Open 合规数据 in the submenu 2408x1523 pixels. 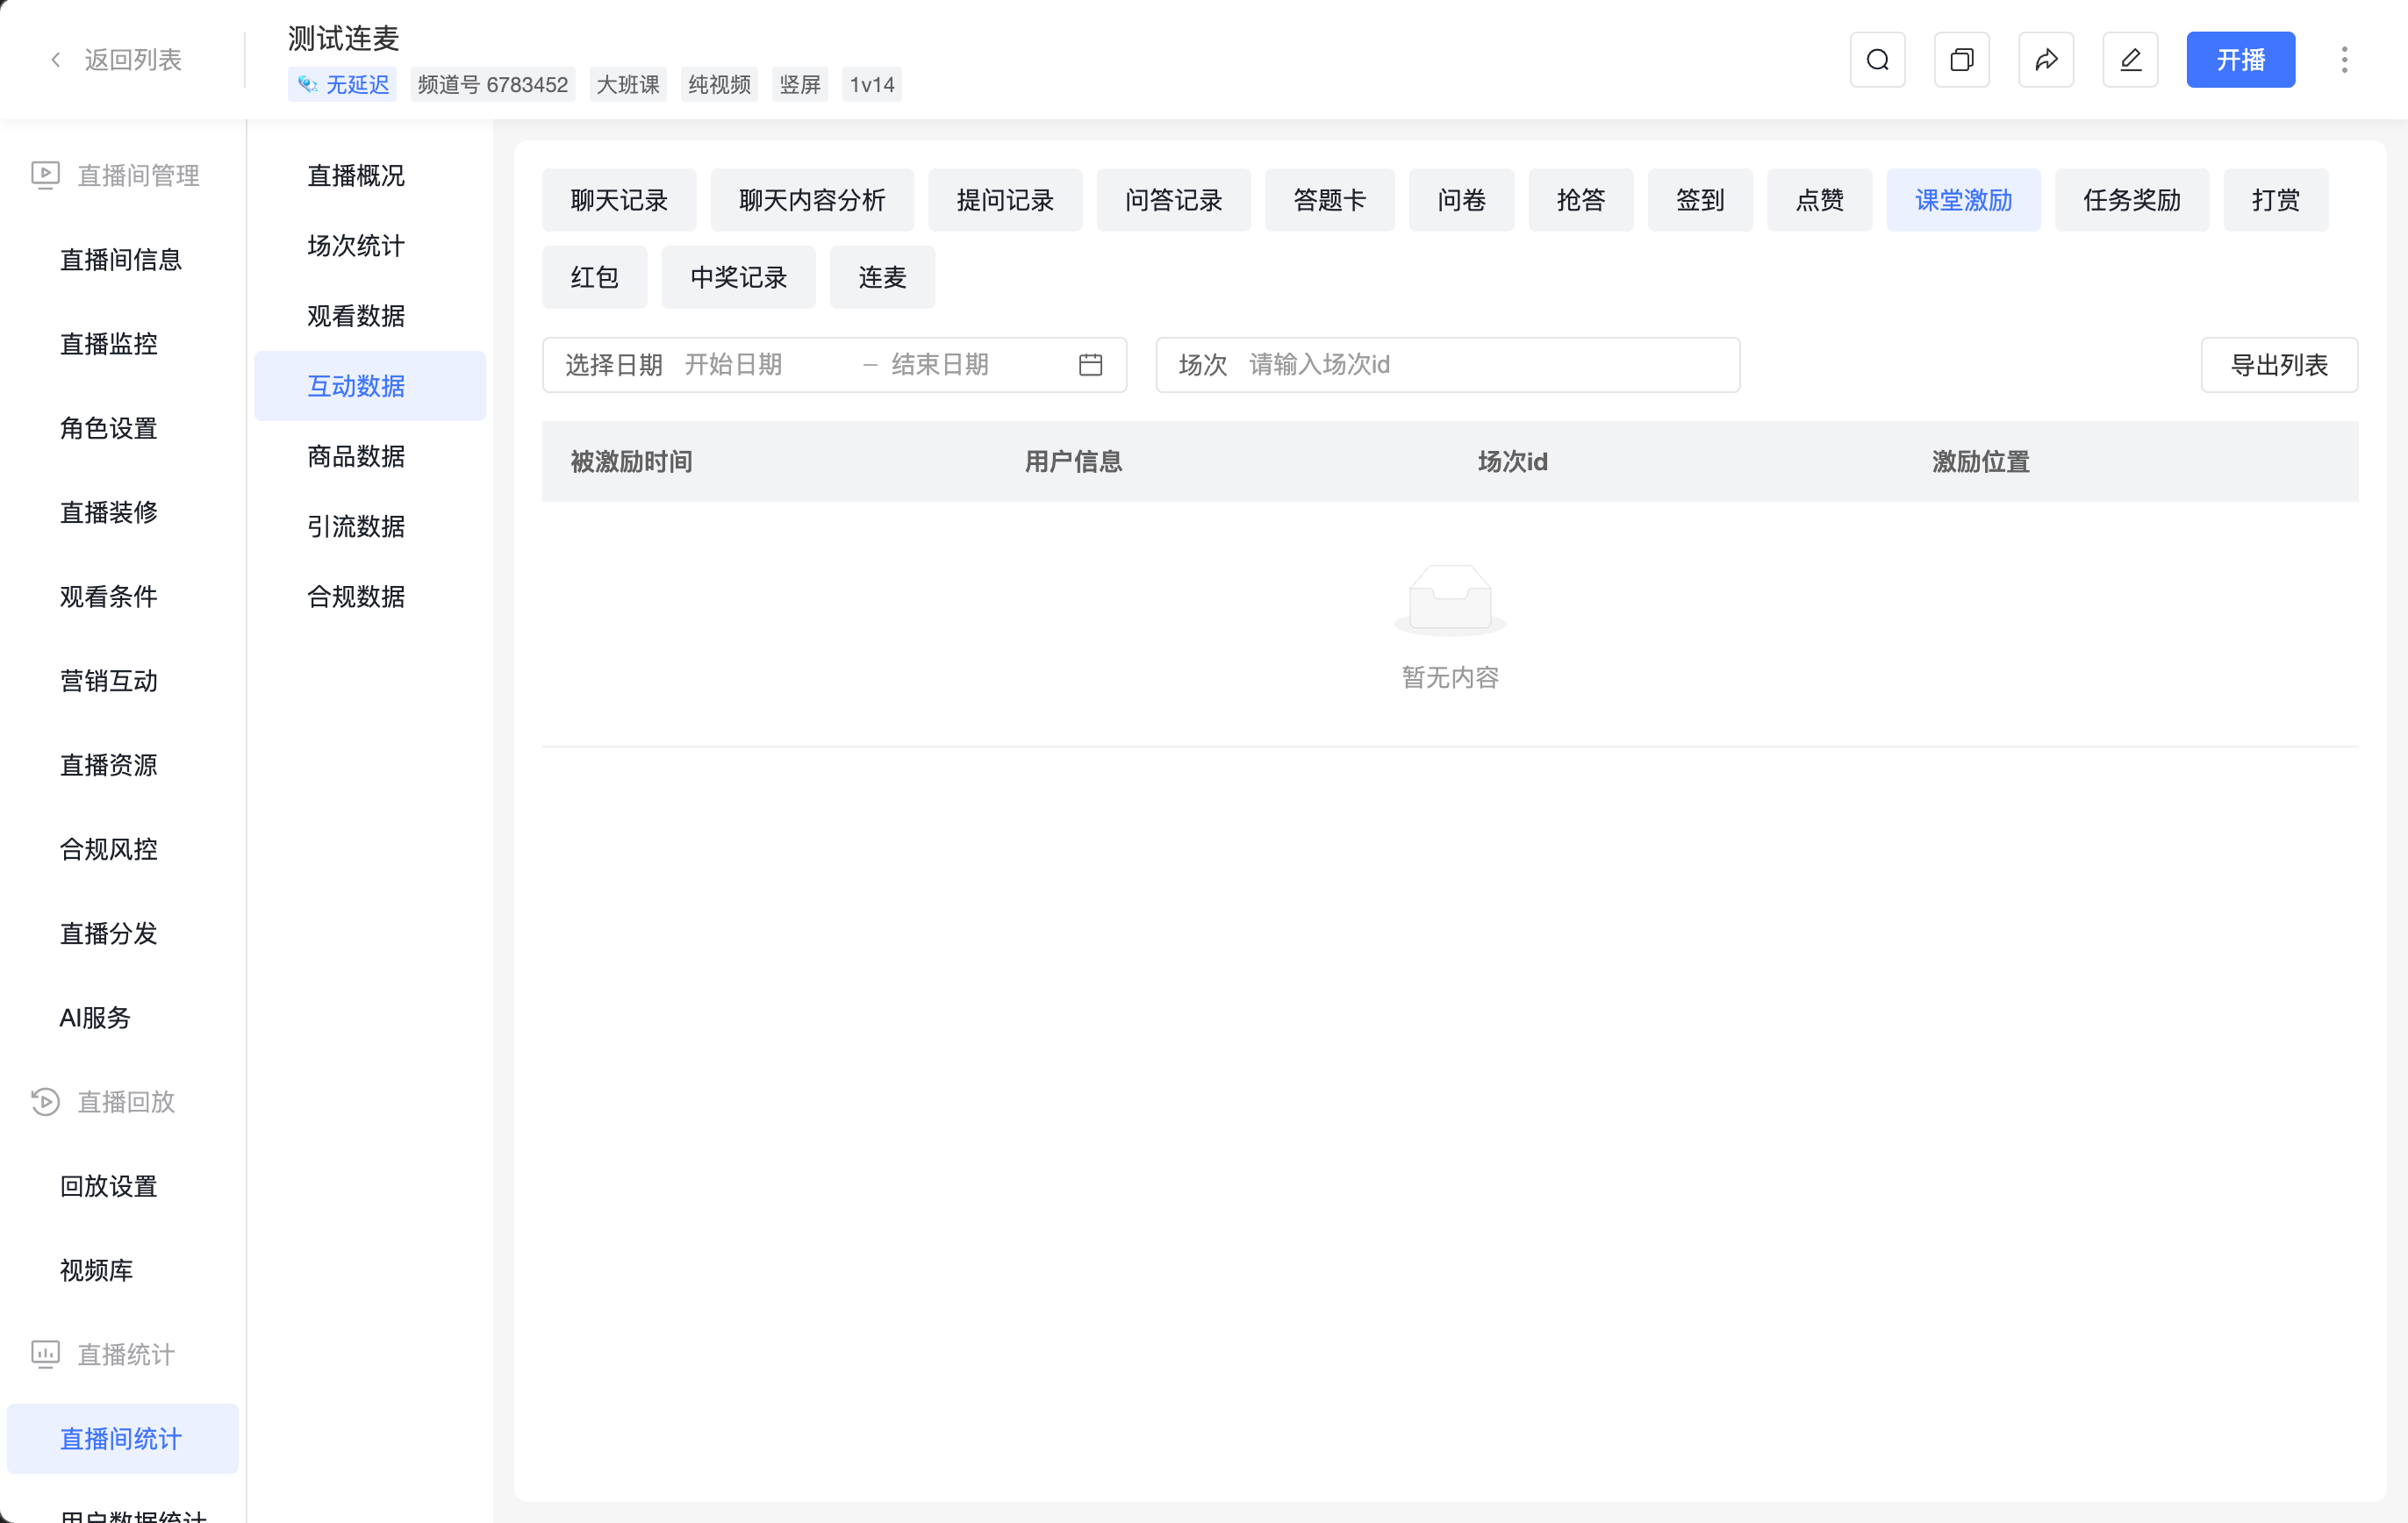(x=370, y=597)
